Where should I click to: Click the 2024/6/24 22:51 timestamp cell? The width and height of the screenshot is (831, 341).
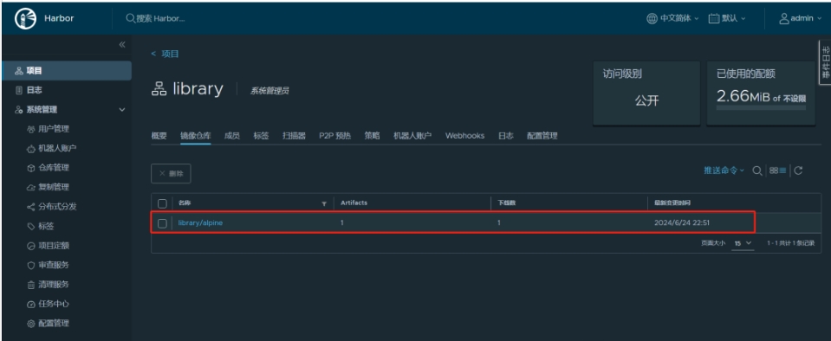pyautogui.click(x=682, y=223)
